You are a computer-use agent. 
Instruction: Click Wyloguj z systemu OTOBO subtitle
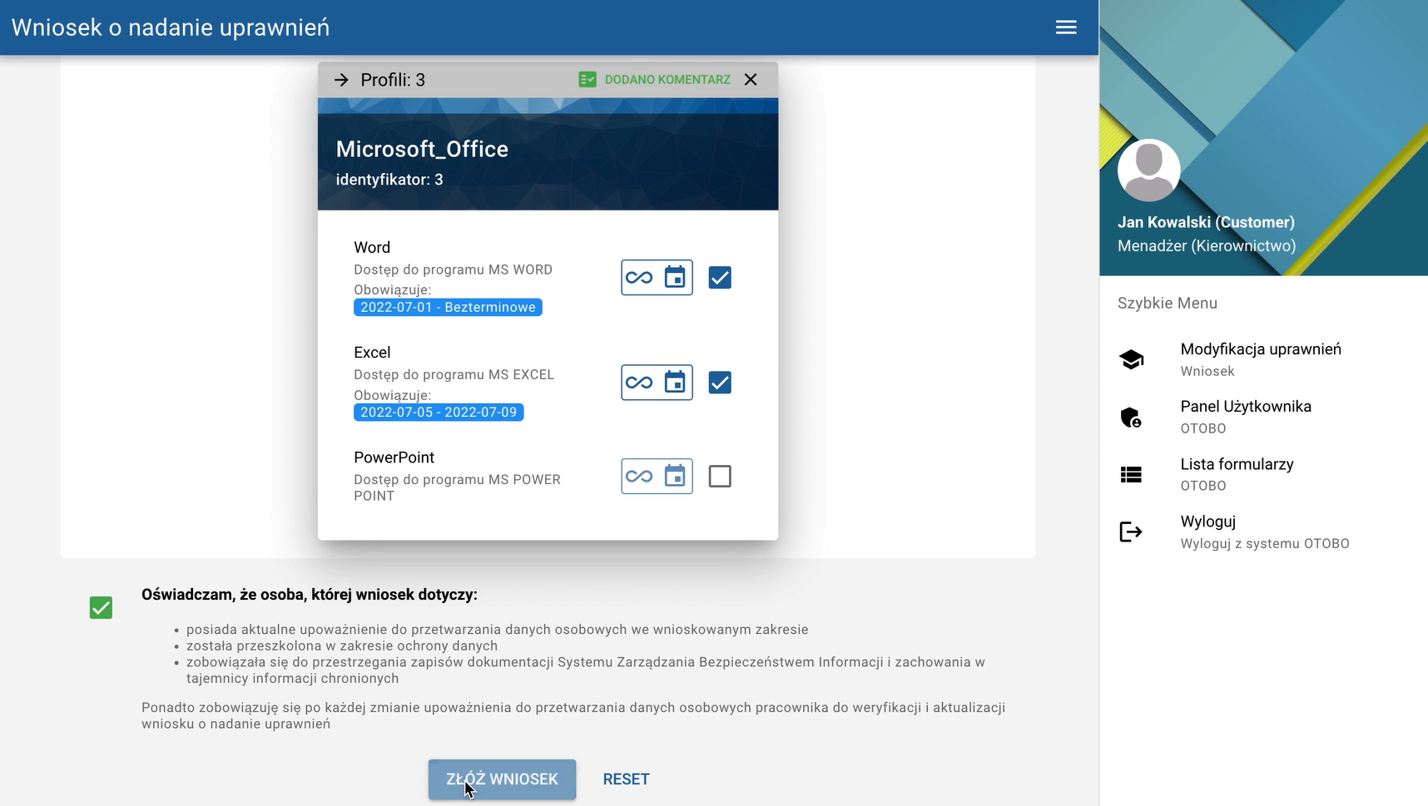pyautogui.click(x=1265, y=543)
